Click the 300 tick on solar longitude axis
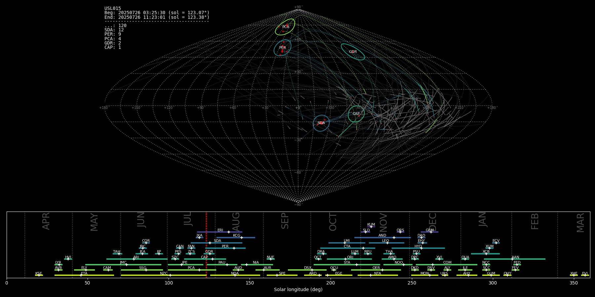This screenshot has height=297, width=595. point(493,283)
